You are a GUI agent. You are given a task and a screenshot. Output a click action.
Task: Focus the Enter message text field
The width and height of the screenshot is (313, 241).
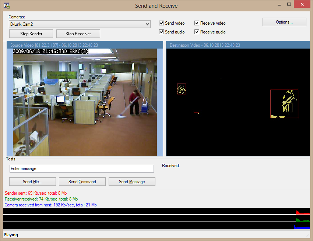81,169
